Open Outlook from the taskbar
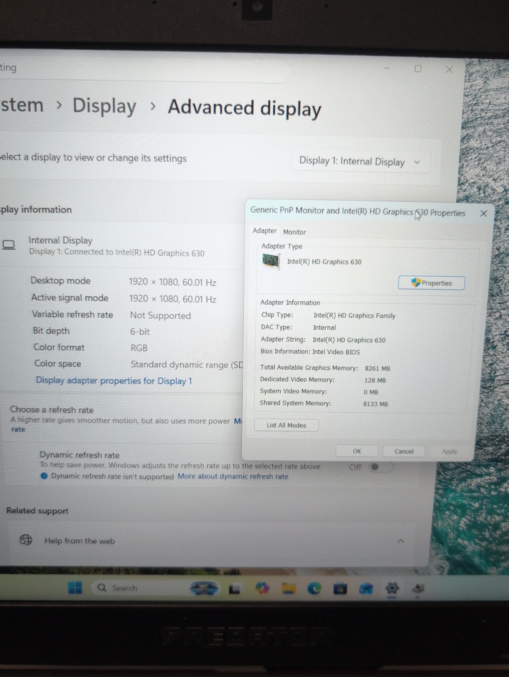 coord(366,589)
